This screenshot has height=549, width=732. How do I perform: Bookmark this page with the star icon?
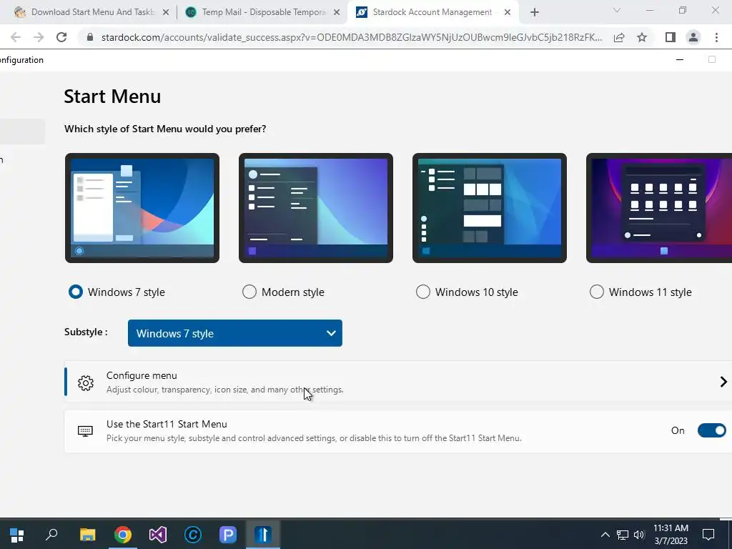[x=642, y=37]
